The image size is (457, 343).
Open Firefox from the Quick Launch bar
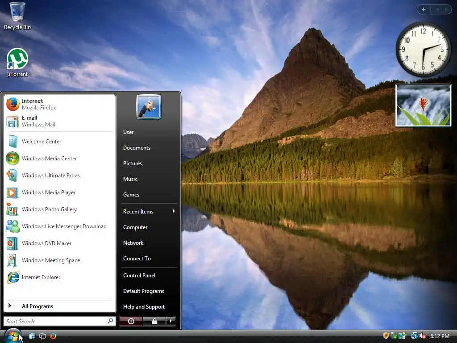53,336
